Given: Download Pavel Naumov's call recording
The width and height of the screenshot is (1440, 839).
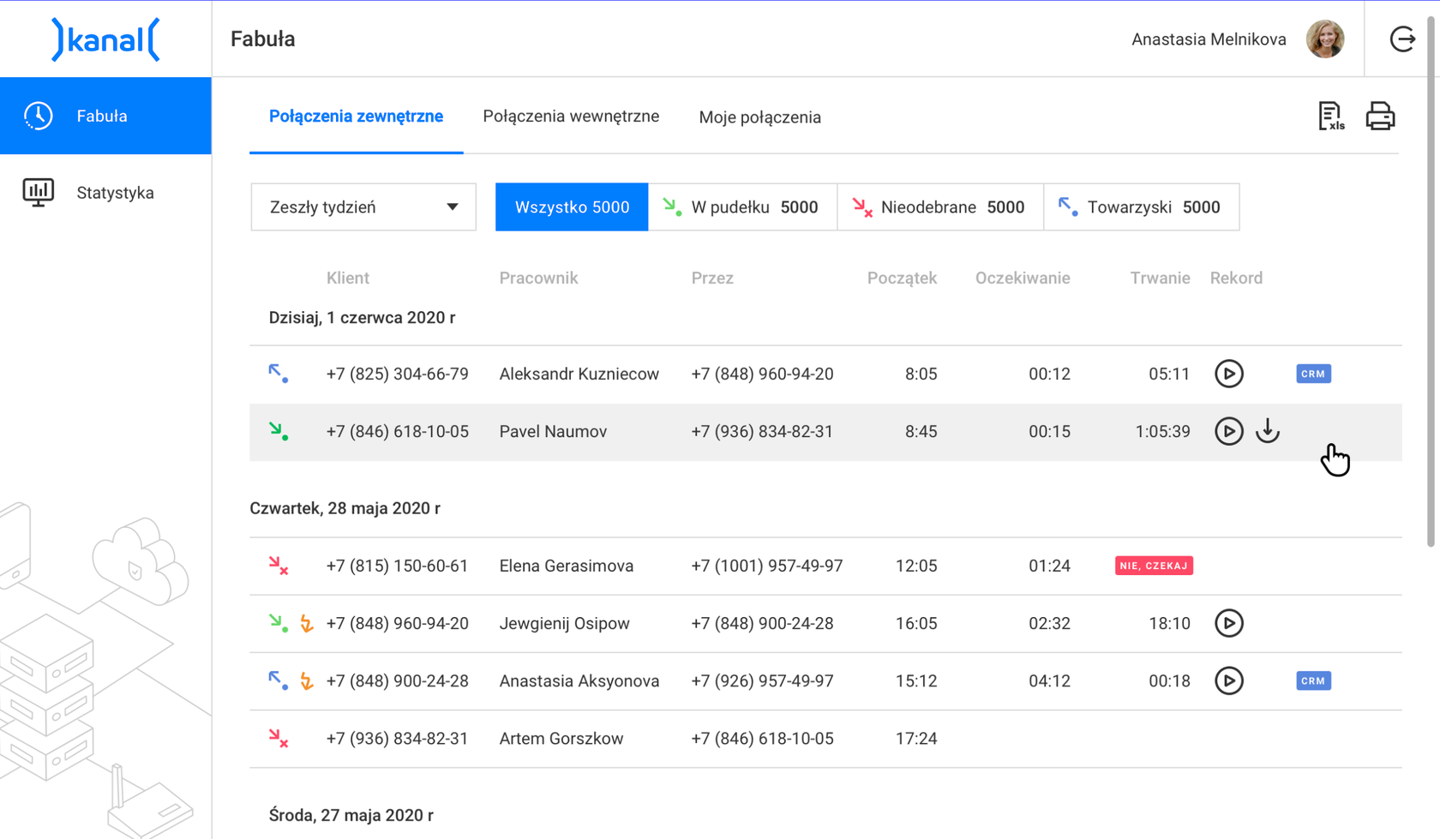Looking at the screenshot, I should click(x=1268, y=431).
